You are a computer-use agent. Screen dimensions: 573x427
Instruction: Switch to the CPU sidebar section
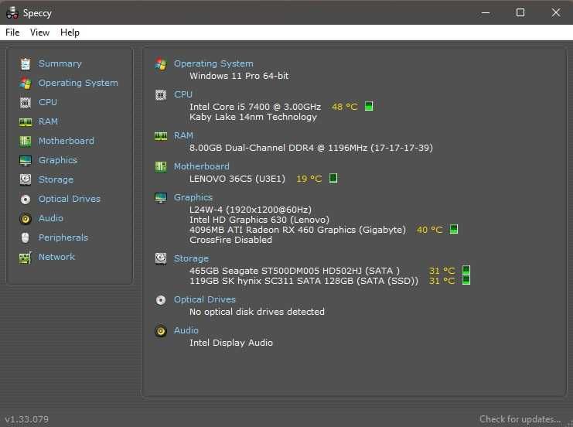[48, 102]
